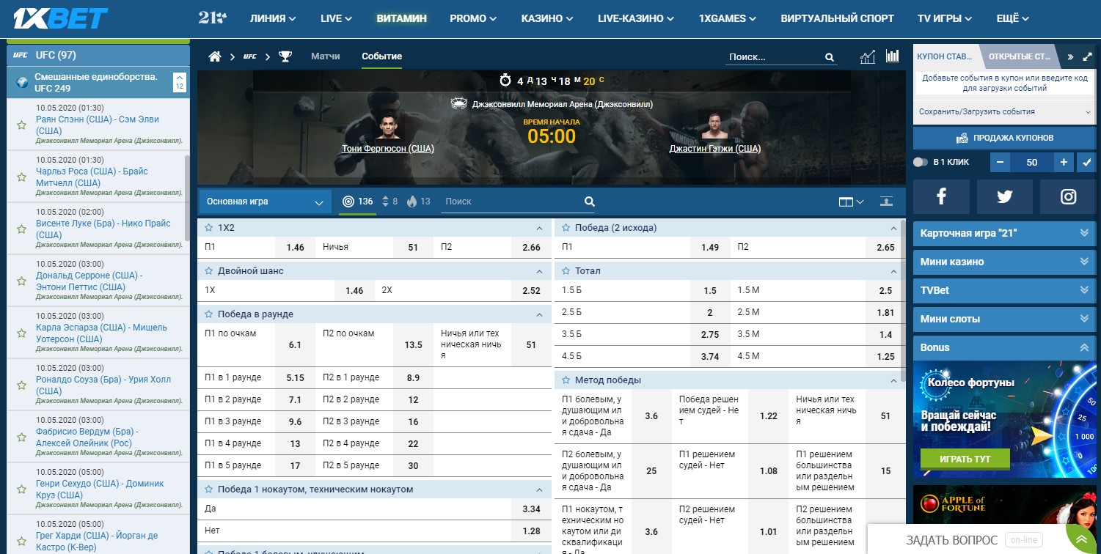Screen dimensions: 1101x554
Task: Favorite the Генри Сехудо - Доминик Круз match
Action: [x=21, y=490]
